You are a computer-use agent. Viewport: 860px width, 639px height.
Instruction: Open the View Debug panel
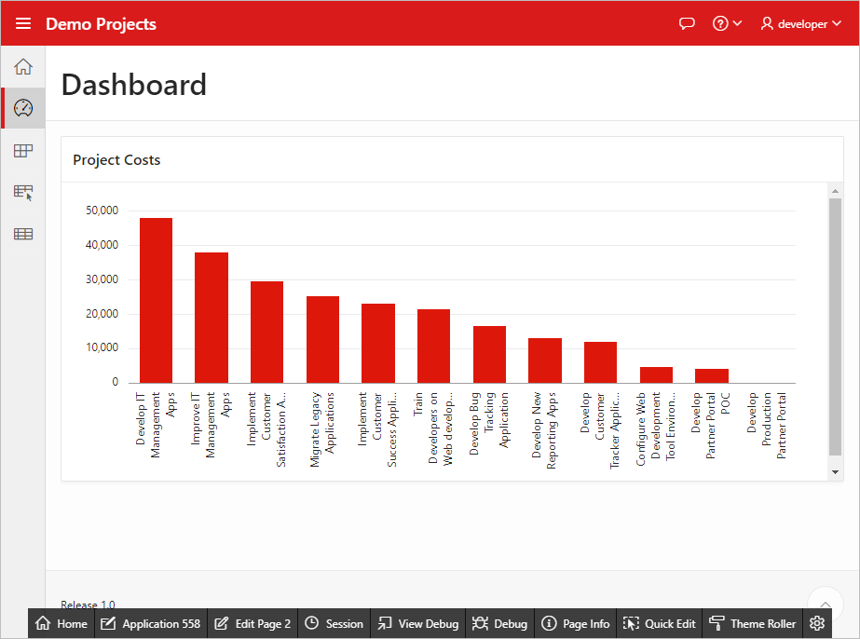[x=417, y=624]
